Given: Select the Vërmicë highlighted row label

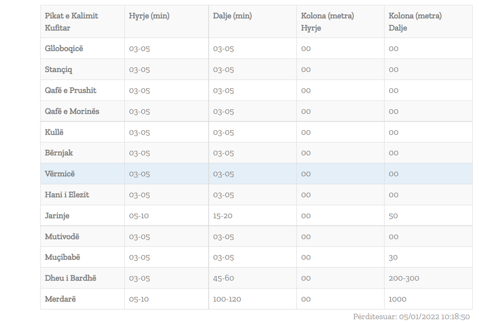Looking at the screenshot, I should point(60,174).
